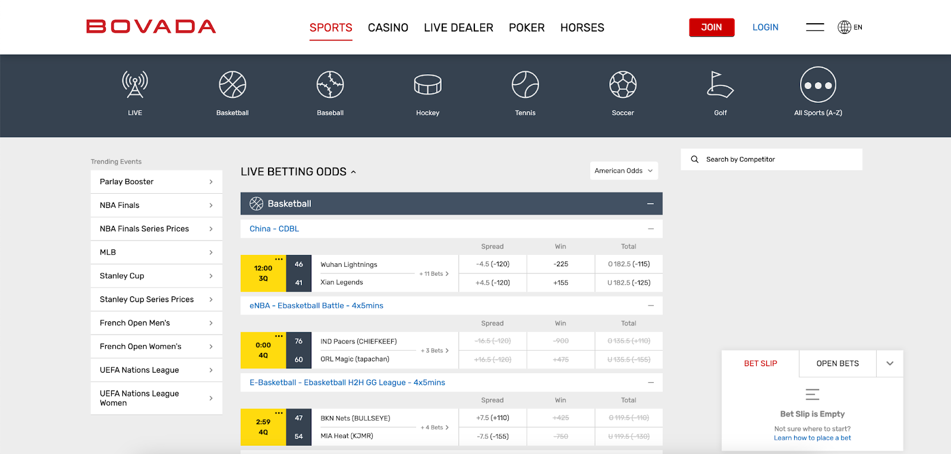Select the Hockey puck icon
The height and width of the screenshot is (454, 951).
[x=428, y=84]
